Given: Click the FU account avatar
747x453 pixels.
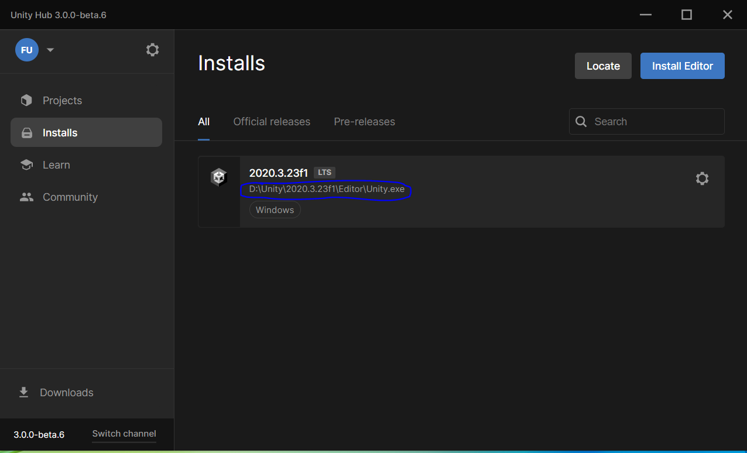Looking at the screenshot, I should 27,50.
